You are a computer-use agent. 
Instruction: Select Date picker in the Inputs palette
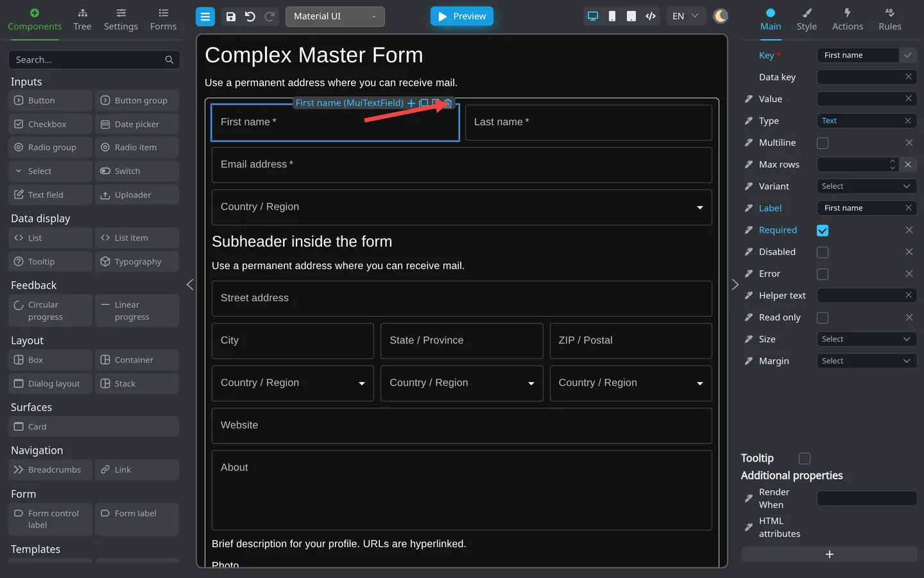pos(137,124)
